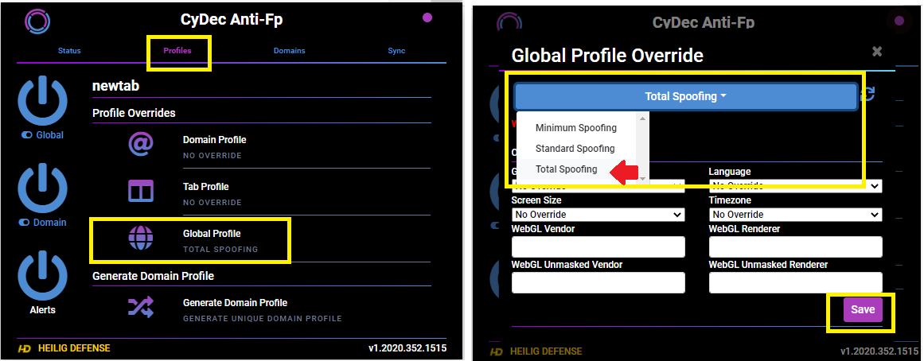This screenshot has width=924, height=361.
Task: Open the Total Spoofing profile dropdown button
Action: pos(686,96)
